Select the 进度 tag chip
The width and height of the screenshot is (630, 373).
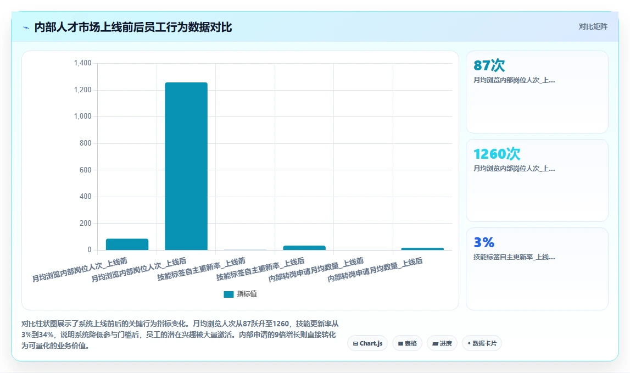(442, 343)
